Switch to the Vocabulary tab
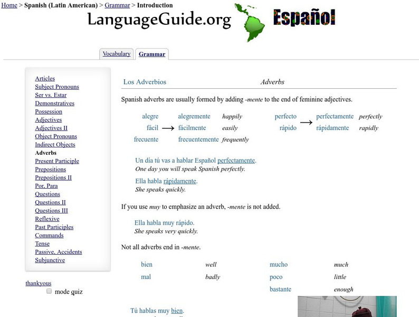The width and height of the screenshot is (419, 317). point(117,54)
